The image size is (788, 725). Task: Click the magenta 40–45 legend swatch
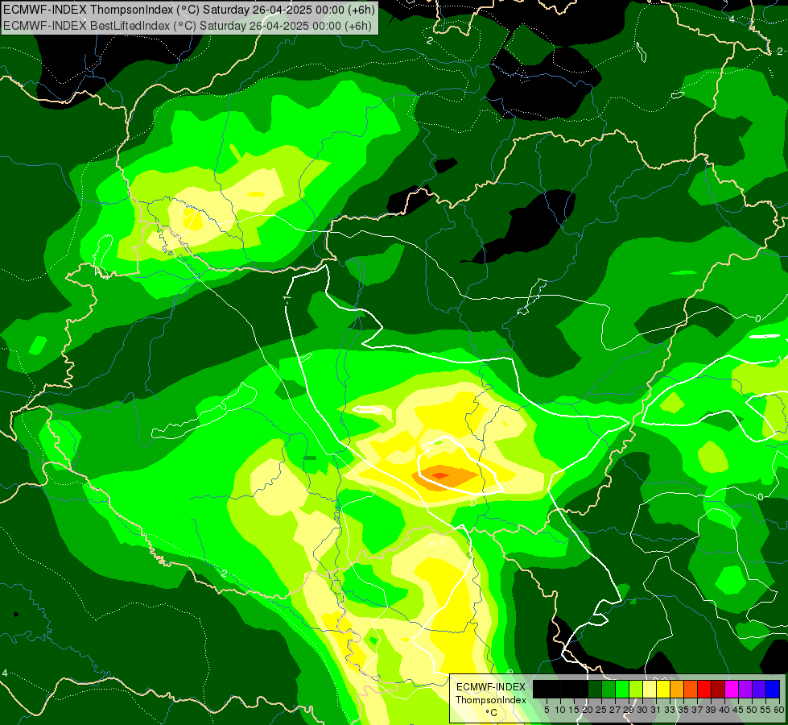coord(732,689)
